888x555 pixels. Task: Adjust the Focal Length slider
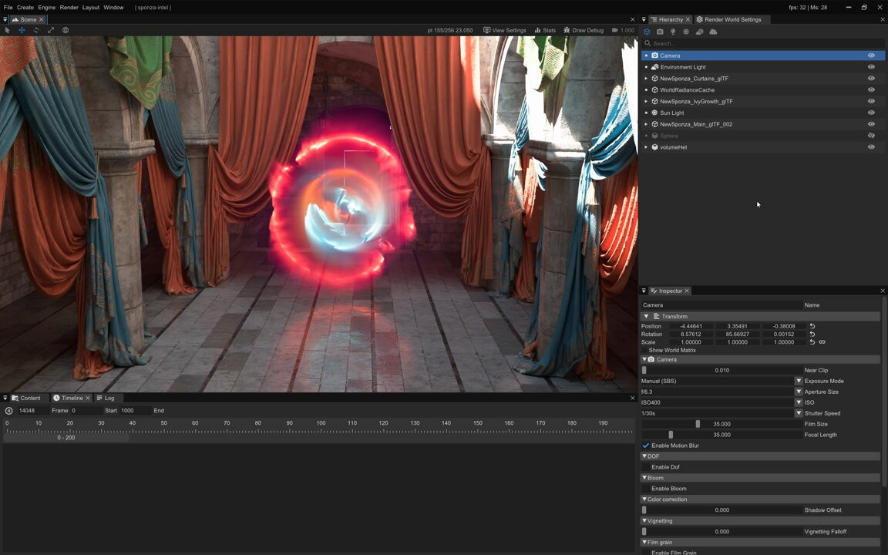[671, 435]
